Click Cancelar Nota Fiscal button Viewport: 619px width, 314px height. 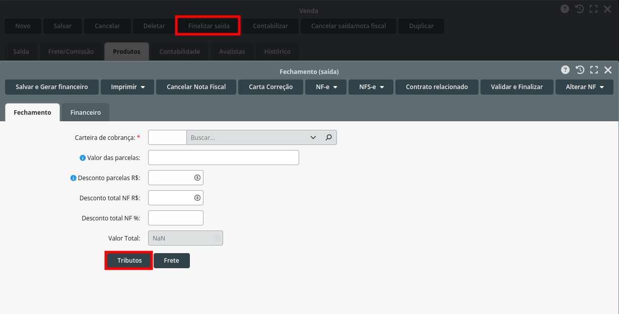coord(196,87)
